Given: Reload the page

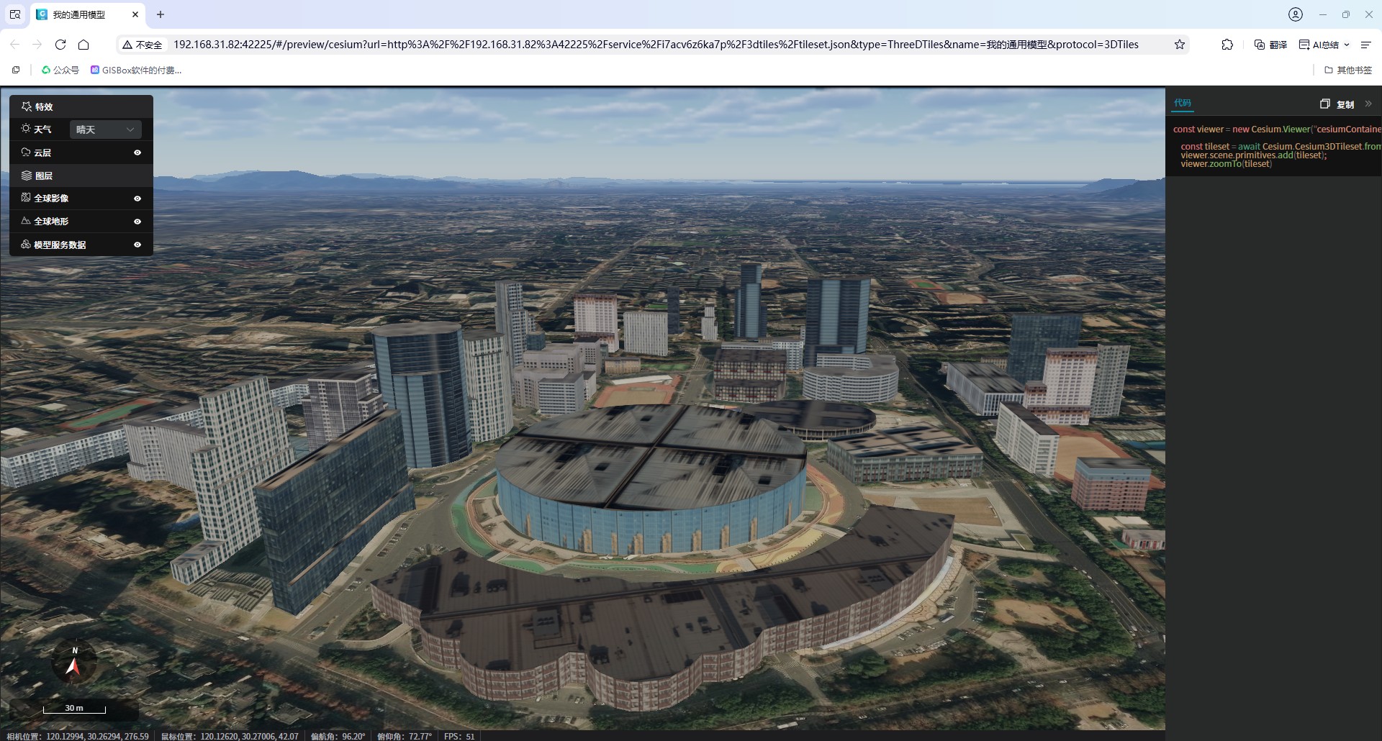Looking at the screenshot, I should pyautogui.click(x=60, y=45).
